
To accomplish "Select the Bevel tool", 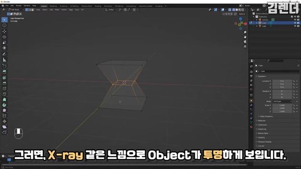I will pyautogui.click(x=4, y=83).
